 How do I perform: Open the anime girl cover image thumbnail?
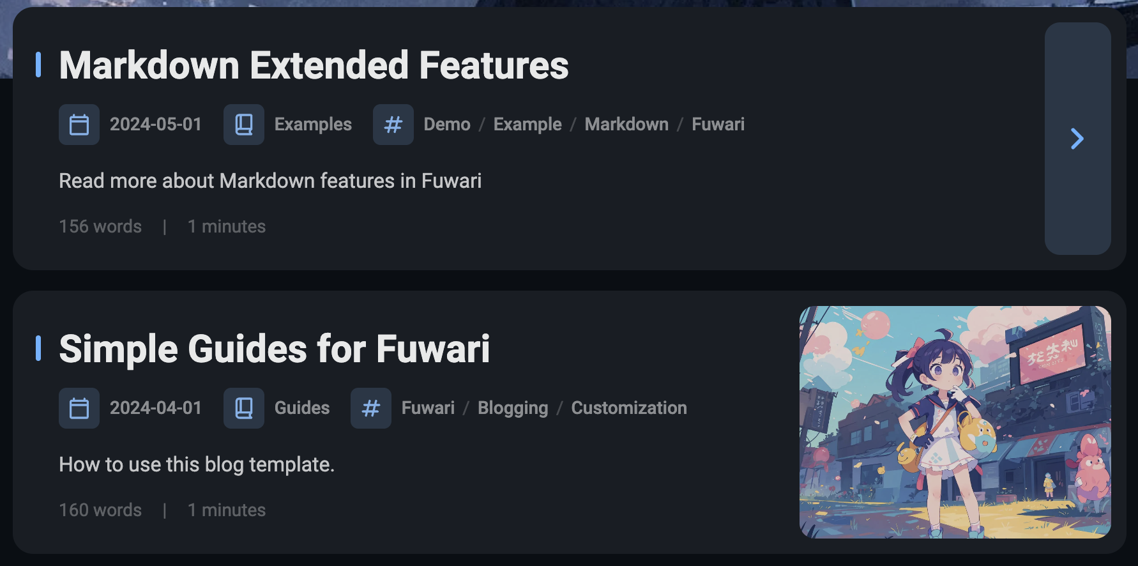(955, 422)
